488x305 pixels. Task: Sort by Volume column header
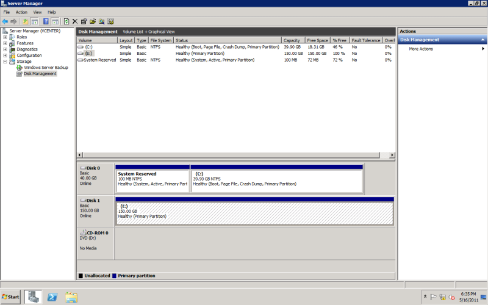(x=97, y=40)
